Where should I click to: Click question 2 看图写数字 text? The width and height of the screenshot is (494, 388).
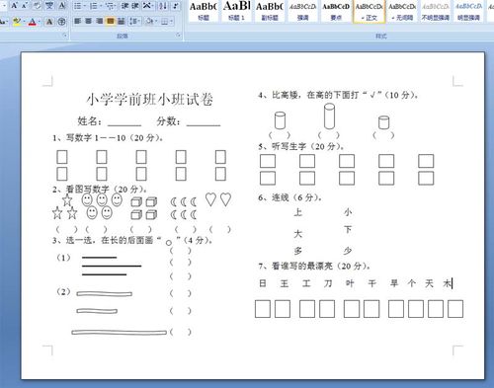click(x=100, y=190)
